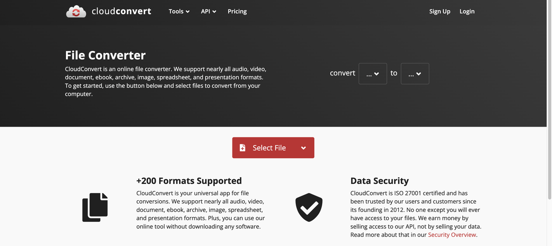Click the stacked documents formats icon
The width and height of the screenshot is (552, 246).
click(x=95, y=207)
